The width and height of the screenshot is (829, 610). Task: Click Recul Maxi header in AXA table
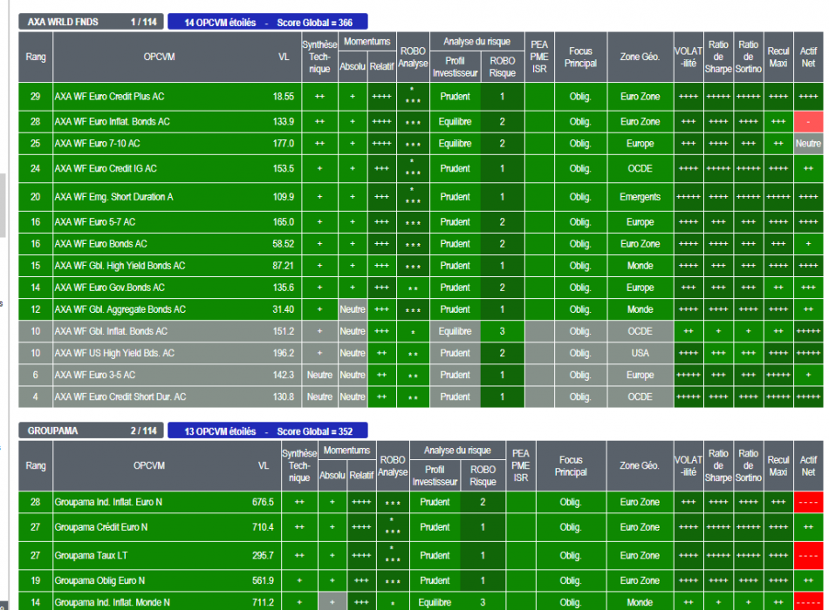[778, 57]
